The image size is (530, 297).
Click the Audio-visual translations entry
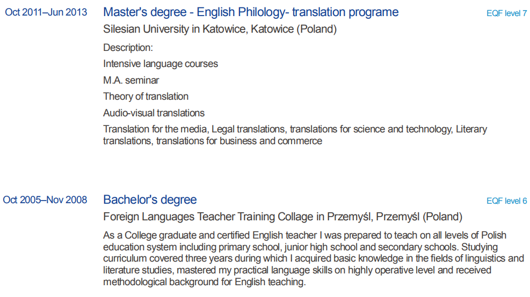[x=154, y=113]
